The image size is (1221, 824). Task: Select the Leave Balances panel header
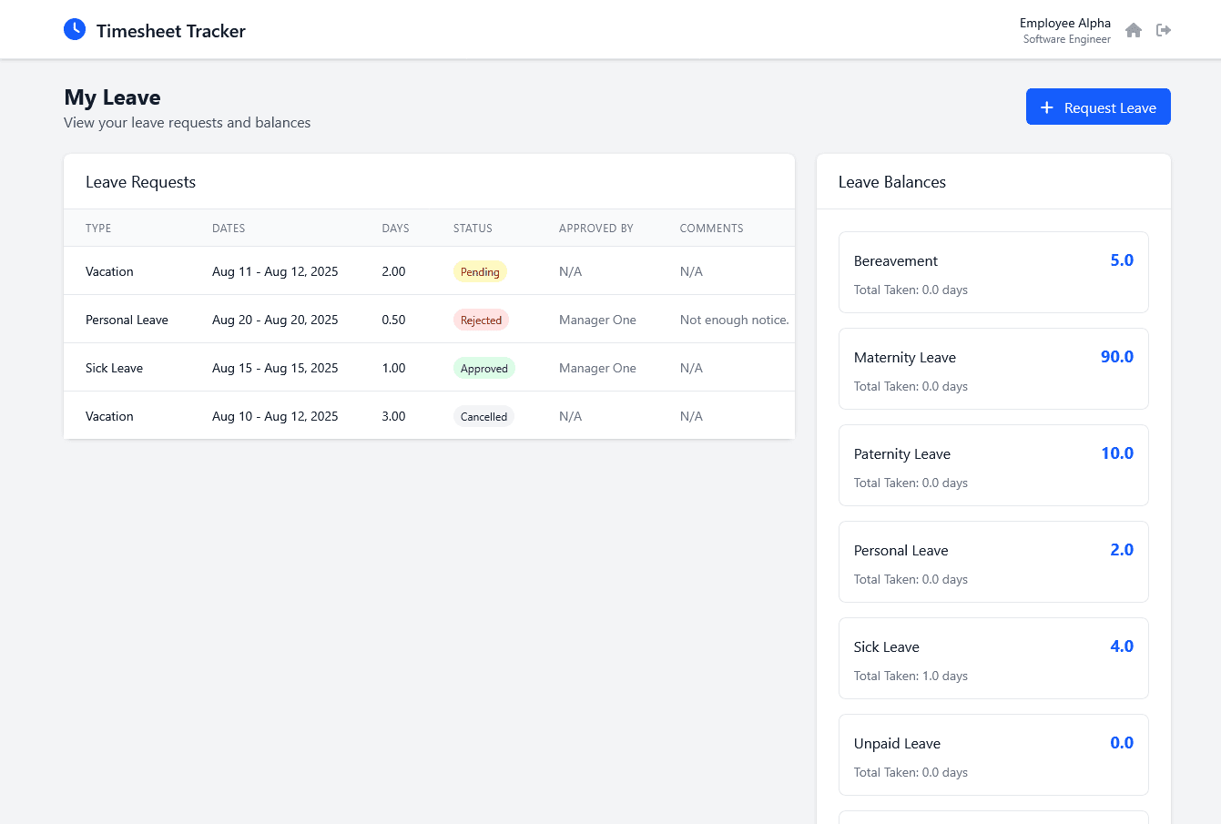tap(892, 181)
